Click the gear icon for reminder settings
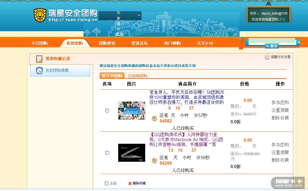Viewport: 308px width, 191px height. click(x=267, y=57)
